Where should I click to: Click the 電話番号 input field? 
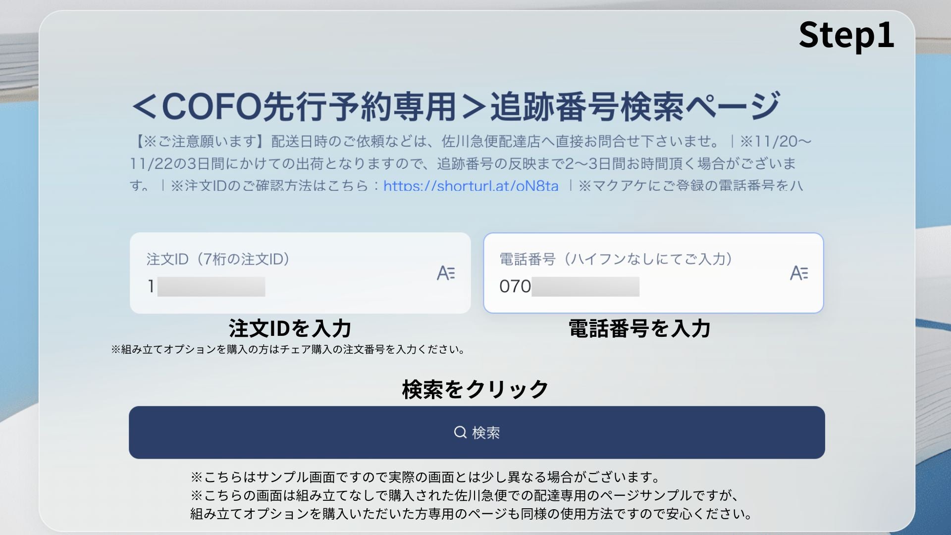coord(653,273)
